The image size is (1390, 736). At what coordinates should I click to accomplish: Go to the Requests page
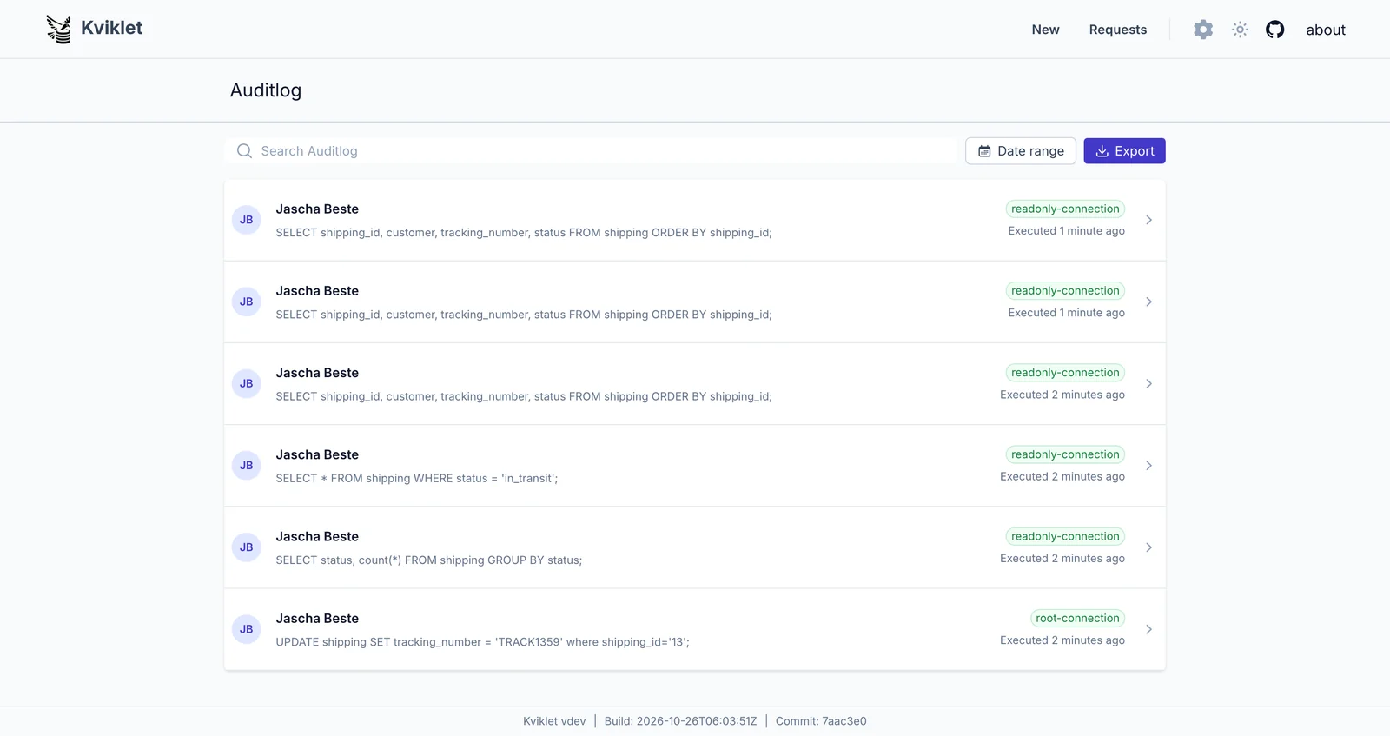(x=1117, y=30)
